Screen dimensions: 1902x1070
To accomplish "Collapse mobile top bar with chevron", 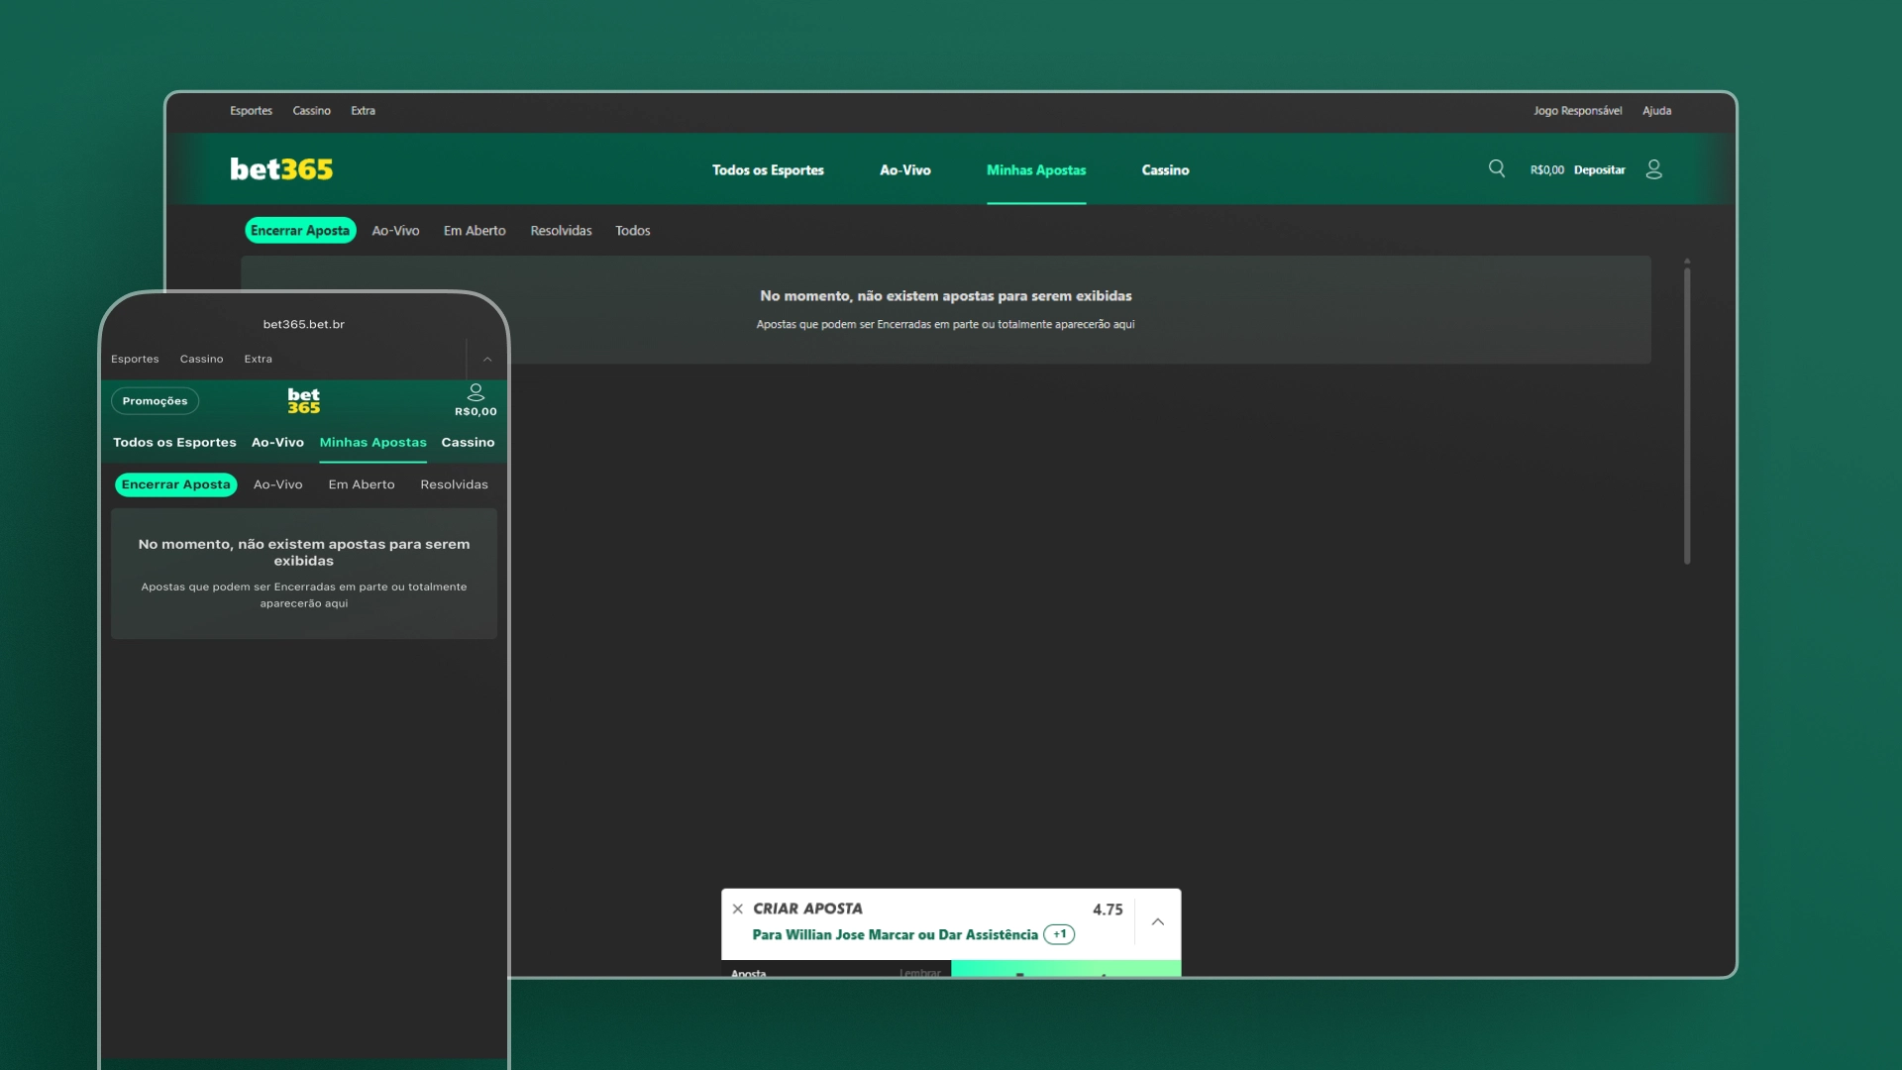I will [487, 360].
